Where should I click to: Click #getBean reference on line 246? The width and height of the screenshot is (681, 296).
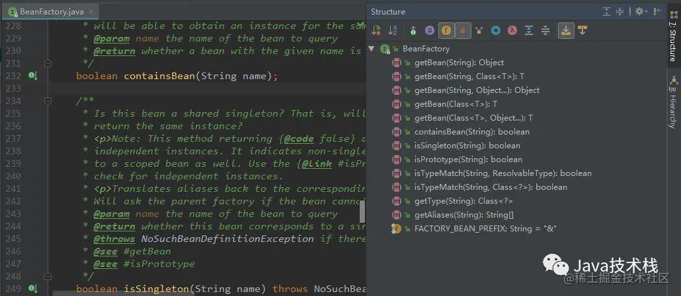click(x=147, y=251)
